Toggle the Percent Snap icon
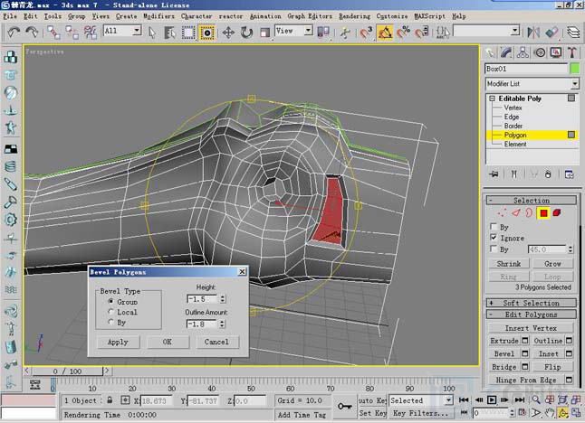This screenshot has height=423, width=585. (x=403, y=33)
